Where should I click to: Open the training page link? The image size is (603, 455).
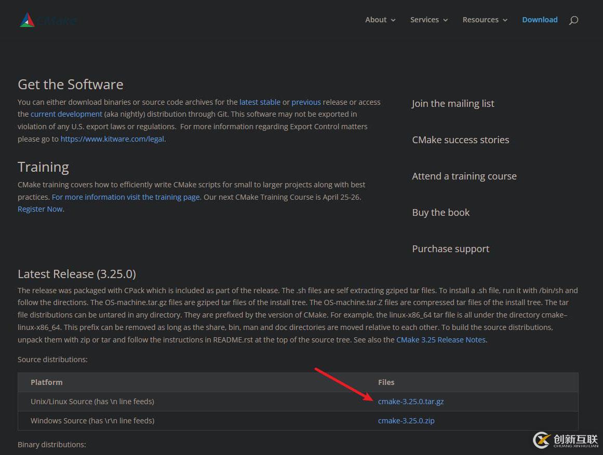point(126,197)
